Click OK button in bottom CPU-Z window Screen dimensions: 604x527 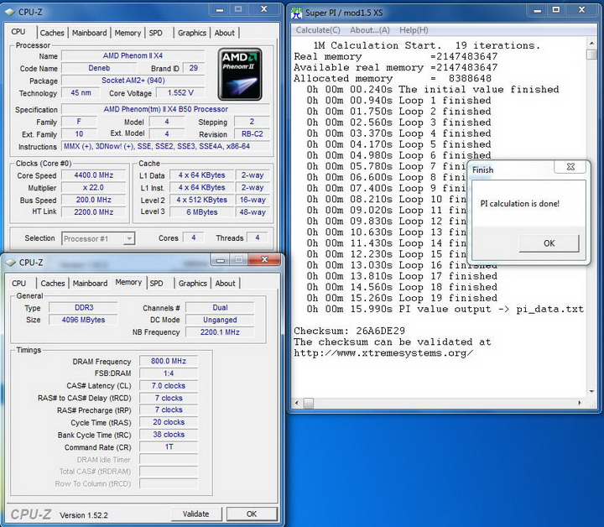click(x=252, y=514)
